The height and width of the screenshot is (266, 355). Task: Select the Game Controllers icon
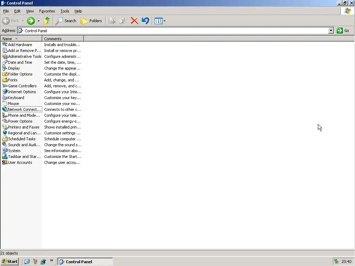pos(5,86)
